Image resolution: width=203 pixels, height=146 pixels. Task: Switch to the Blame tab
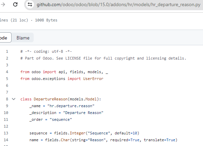pos(23,38)
